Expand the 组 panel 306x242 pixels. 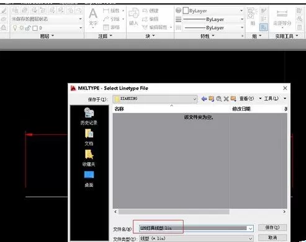click(x=257, y=36)
